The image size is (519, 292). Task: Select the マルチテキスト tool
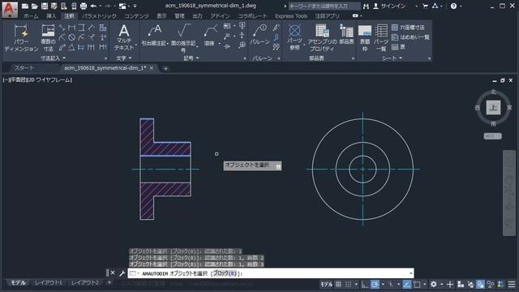pos(124,37)
